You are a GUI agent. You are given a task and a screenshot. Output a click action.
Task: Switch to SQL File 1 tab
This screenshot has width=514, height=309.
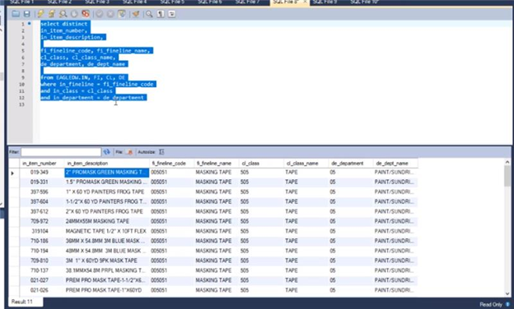[22, 2]
